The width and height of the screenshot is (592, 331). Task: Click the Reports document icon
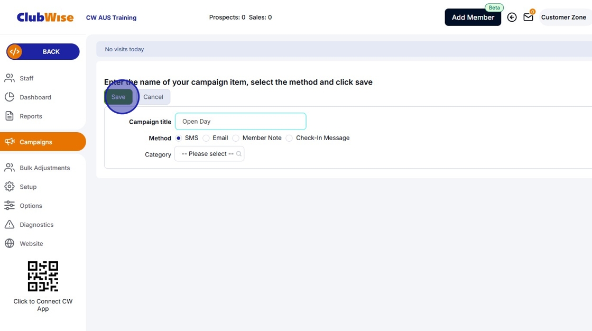click(x=10, y=116)
